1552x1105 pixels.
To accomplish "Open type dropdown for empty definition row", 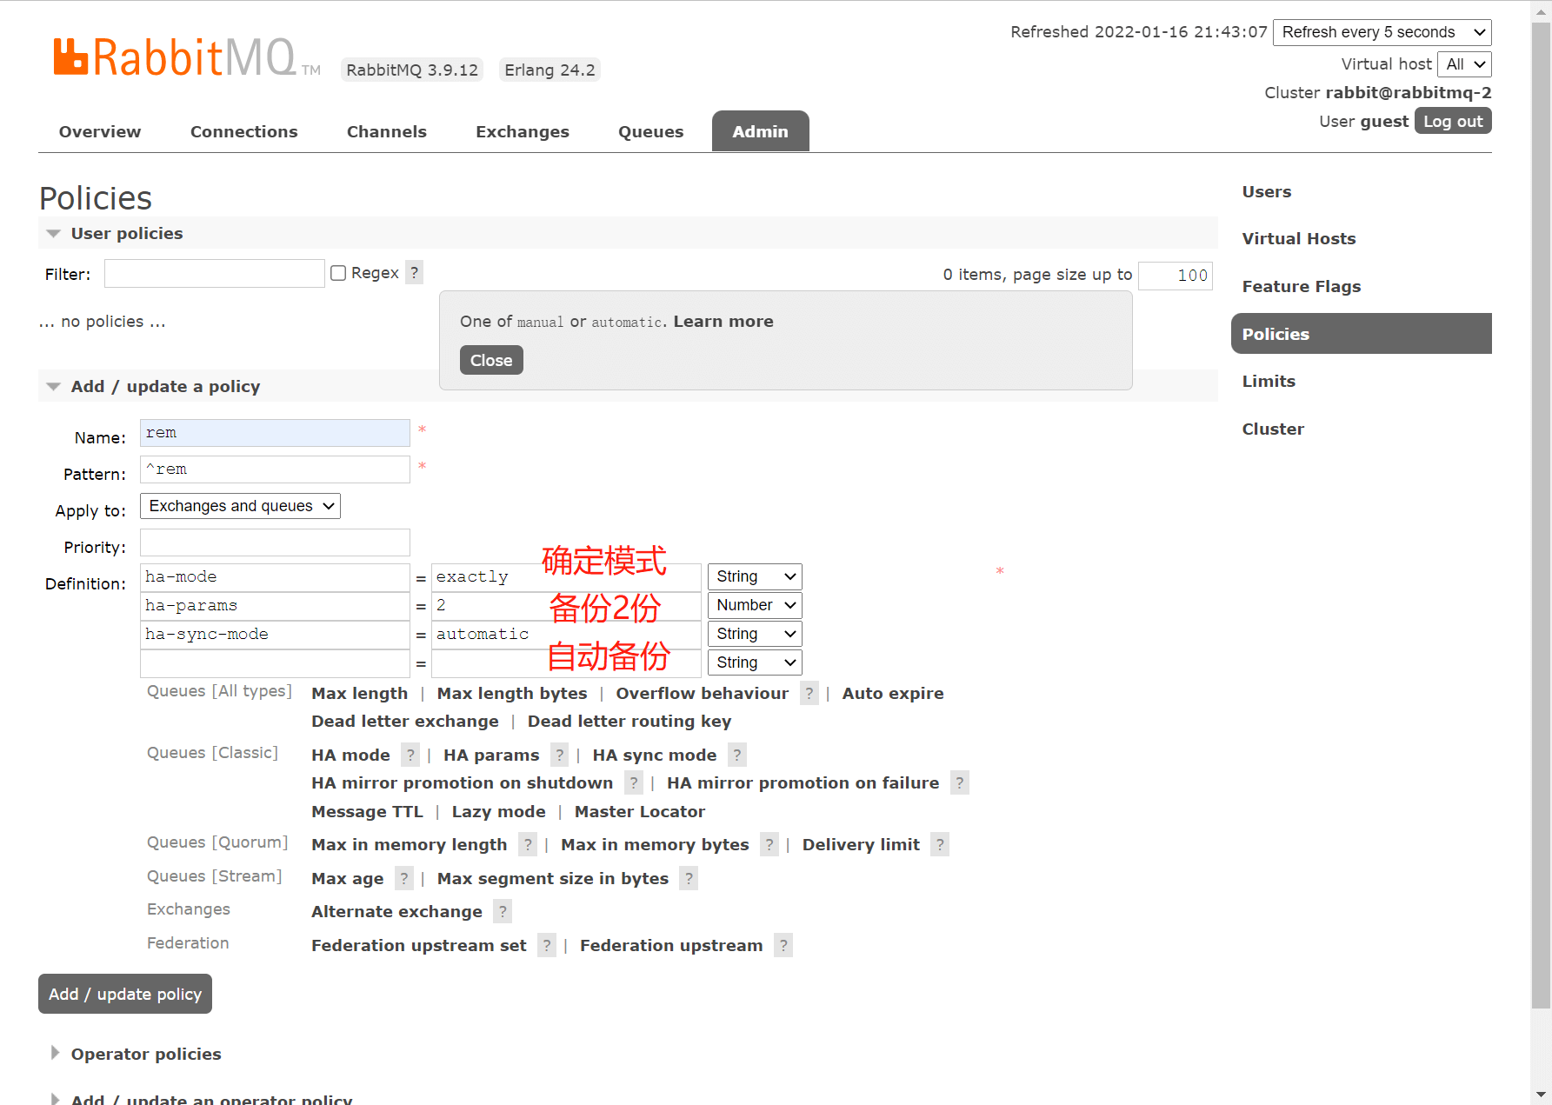I will point(755,662).
